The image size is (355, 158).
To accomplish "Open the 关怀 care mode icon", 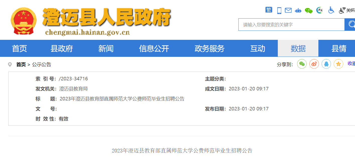I will point(347,10).
